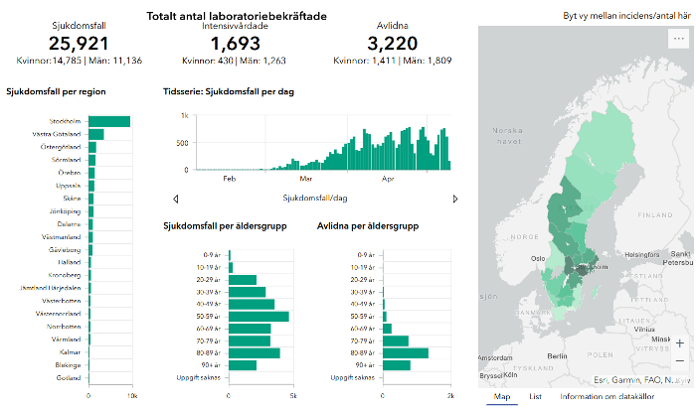Click the 80-89 år cases bar
The width and height of the screenshot is (696, 409).
(x=255, y=353)
